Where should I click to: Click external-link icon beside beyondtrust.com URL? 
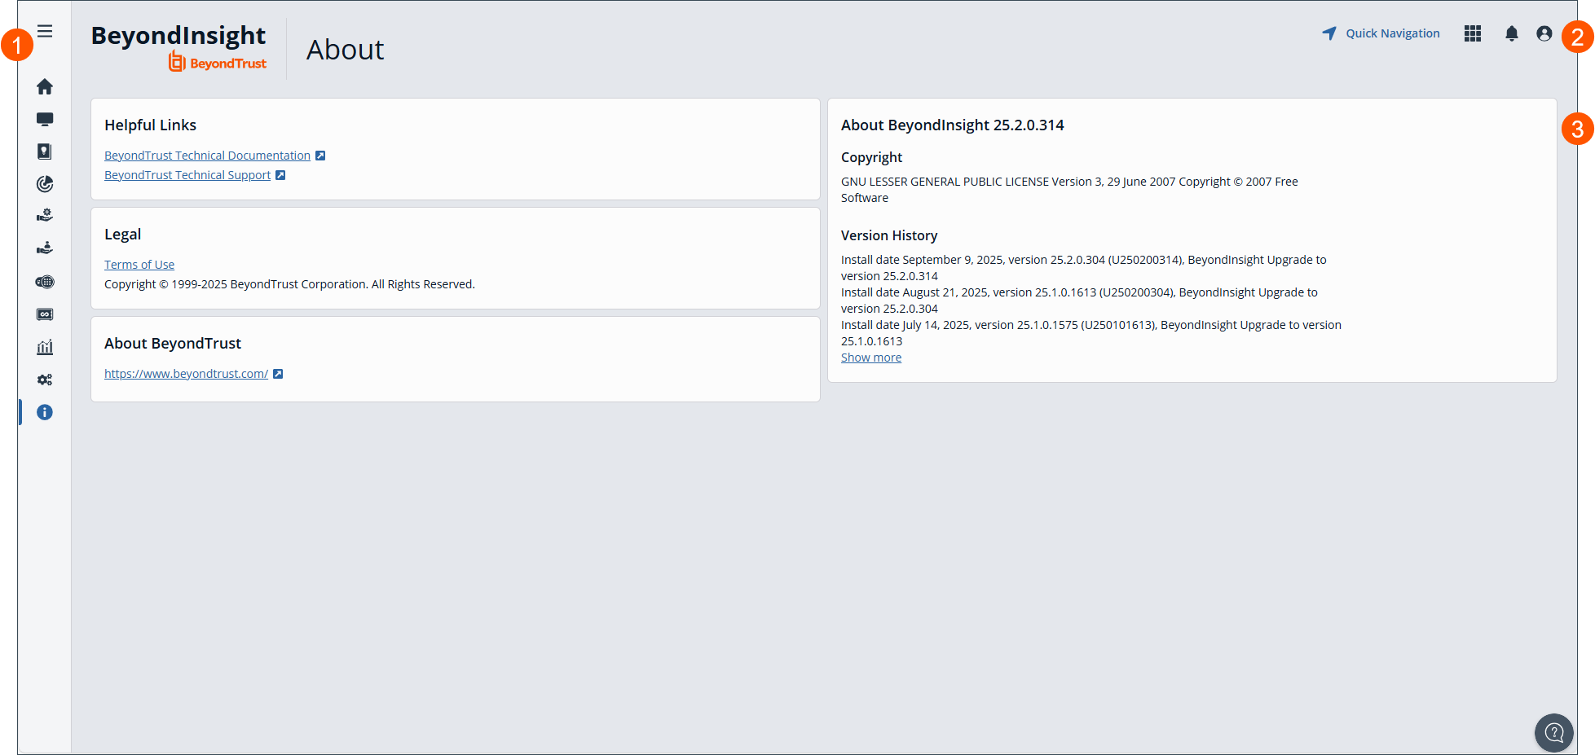click(x=278, y=374)
